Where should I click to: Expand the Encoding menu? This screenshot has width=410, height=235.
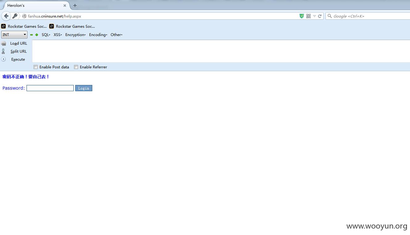point(98,35)
